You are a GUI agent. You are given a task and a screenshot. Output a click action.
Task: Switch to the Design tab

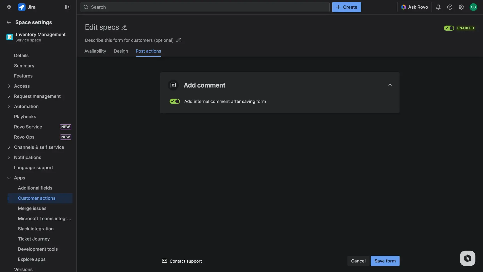coord(121,51)
